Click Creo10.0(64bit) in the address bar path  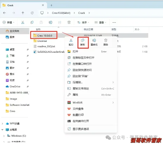(61, 13)
